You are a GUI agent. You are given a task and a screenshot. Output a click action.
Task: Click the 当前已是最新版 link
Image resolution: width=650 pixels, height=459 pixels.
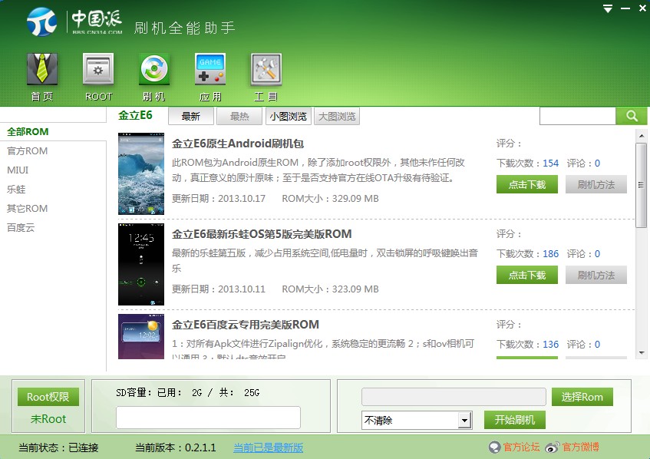pyautogui.click(x=268, y=447)
